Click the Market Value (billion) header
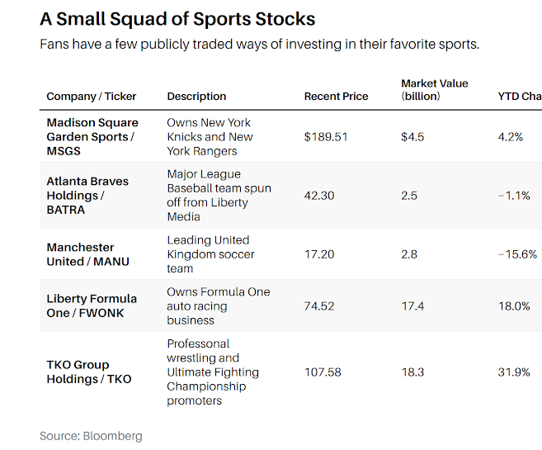This screenshot has height=450, width=542. click(435, 89)
